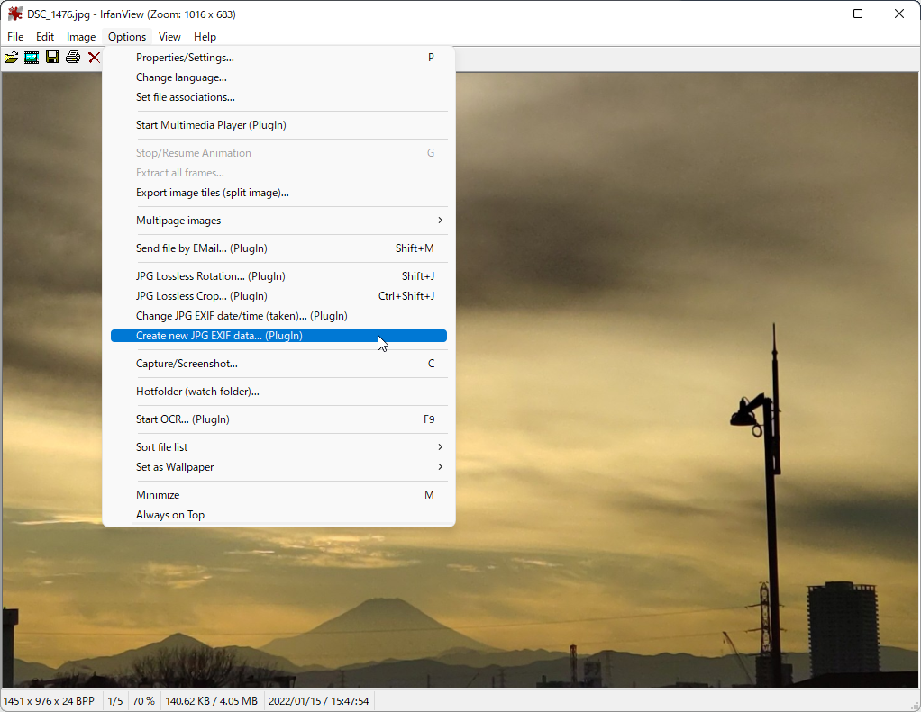Open the Edit menu
This screenshot has width=921, height=712.
45,36
